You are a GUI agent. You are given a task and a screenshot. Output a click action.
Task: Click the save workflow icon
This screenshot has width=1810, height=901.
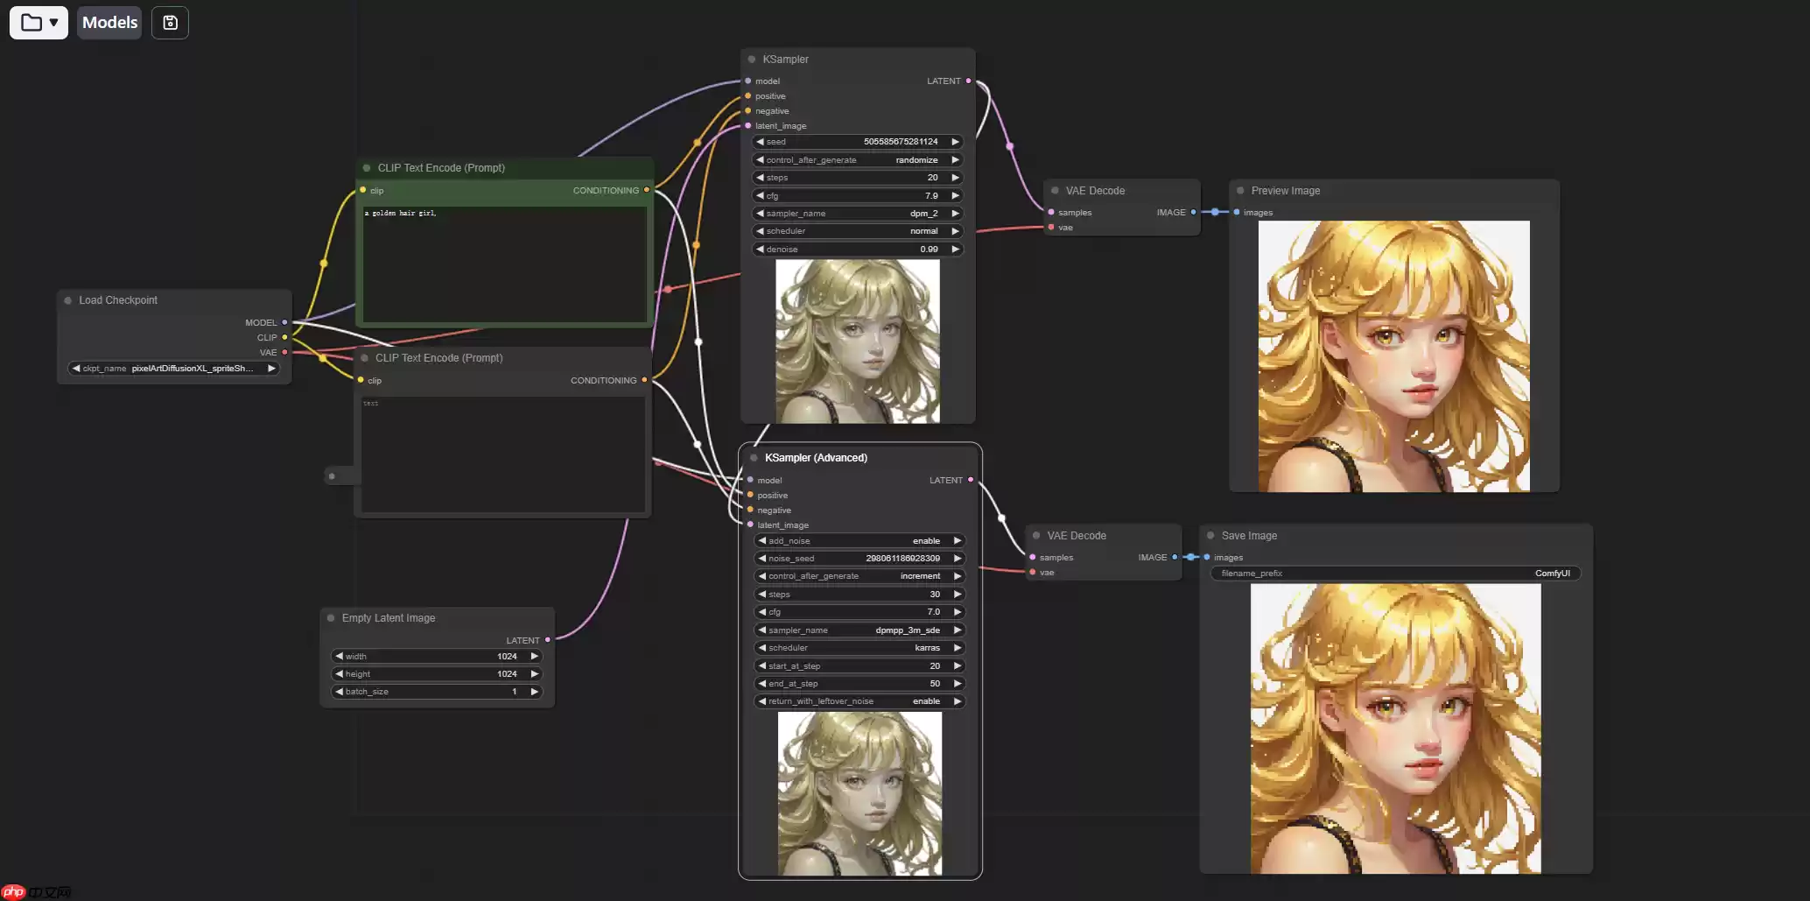[170, 23]
